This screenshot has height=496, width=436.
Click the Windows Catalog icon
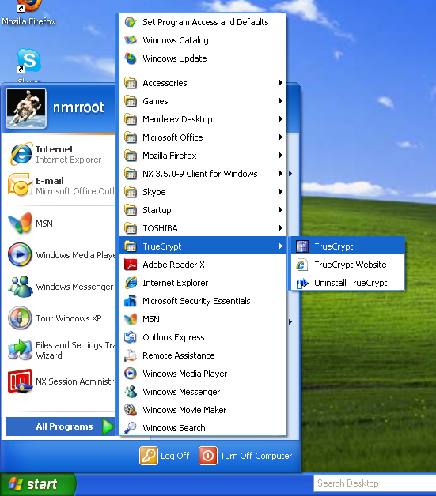pos(131,40)
